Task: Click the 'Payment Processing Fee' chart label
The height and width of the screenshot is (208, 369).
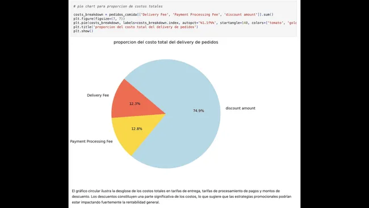Action: [x=91, y=142]
